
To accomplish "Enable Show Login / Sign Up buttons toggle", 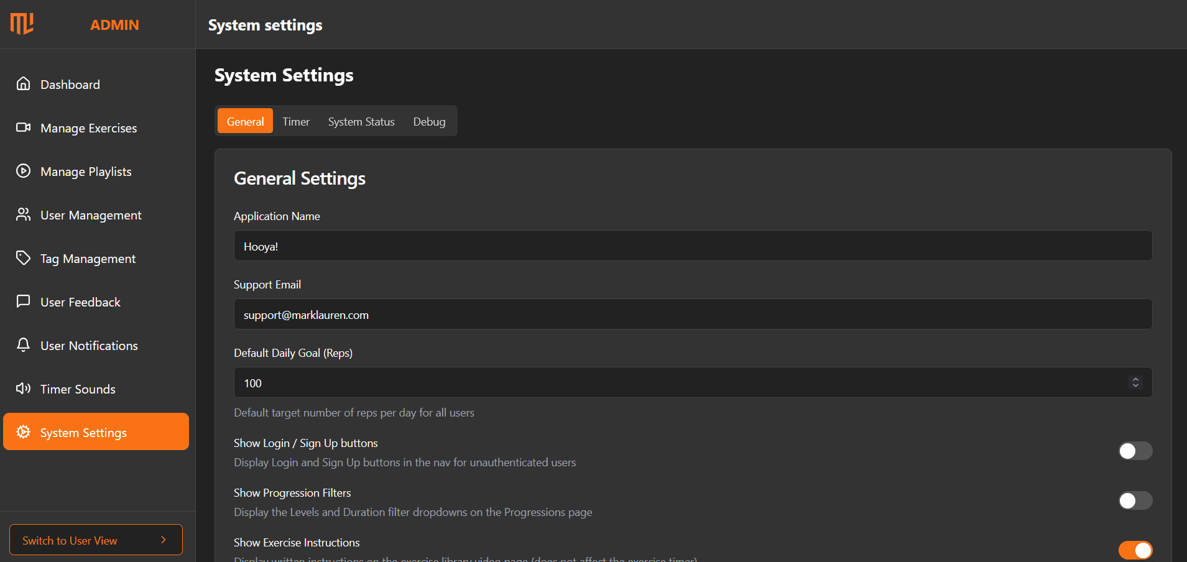I will 1135,451.
